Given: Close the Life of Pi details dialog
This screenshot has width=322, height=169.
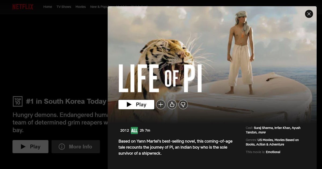Looking at the screenshot, I should tap(309, 14).
